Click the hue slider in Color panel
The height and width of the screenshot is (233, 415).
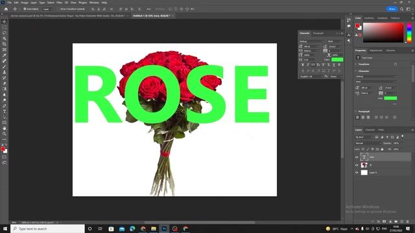409,32
